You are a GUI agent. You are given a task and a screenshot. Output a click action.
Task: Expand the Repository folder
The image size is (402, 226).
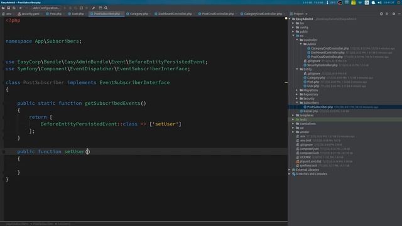[x=297, y=94]
